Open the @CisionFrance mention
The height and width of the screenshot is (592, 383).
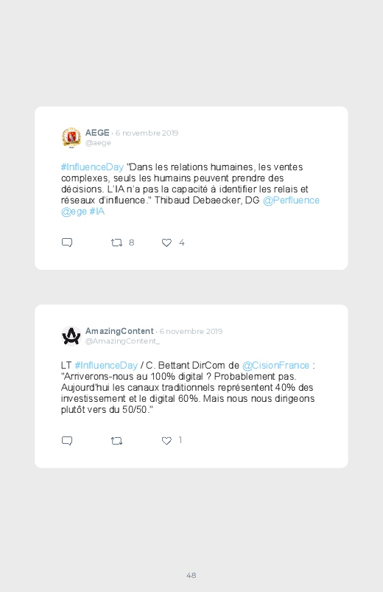(276, 365)
